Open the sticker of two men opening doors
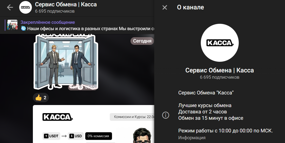Viewport: 285px width, 143px height. click(66, 62)
